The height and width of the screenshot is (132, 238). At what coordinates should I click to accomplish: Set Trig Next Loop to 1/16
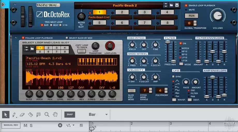(61, 25)
